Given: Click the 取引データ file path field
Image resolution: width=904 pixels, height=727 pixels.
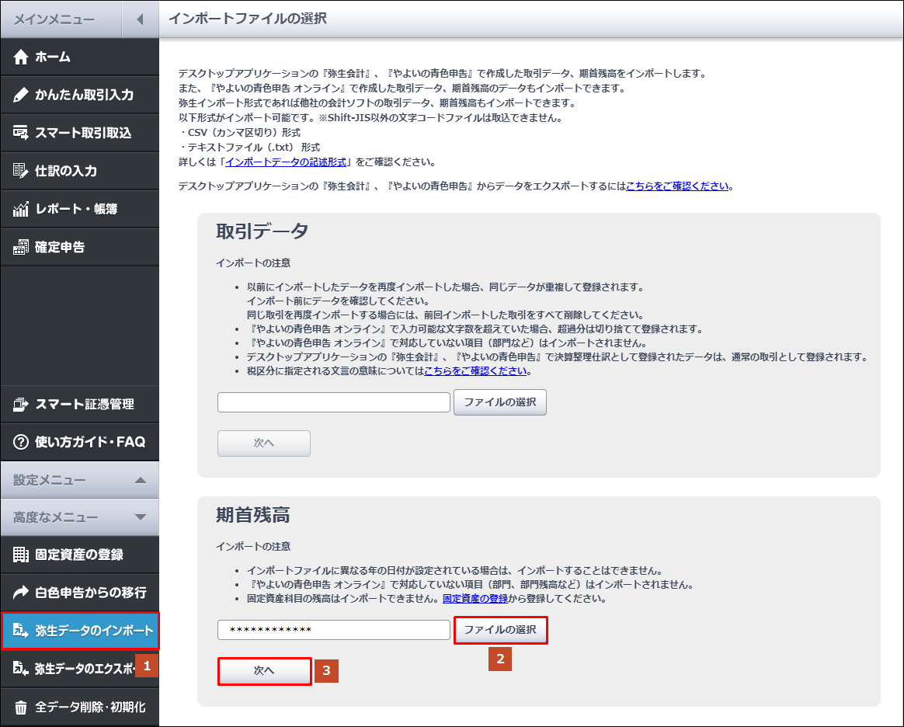Looking at the screenshot, I should point(334,402).
